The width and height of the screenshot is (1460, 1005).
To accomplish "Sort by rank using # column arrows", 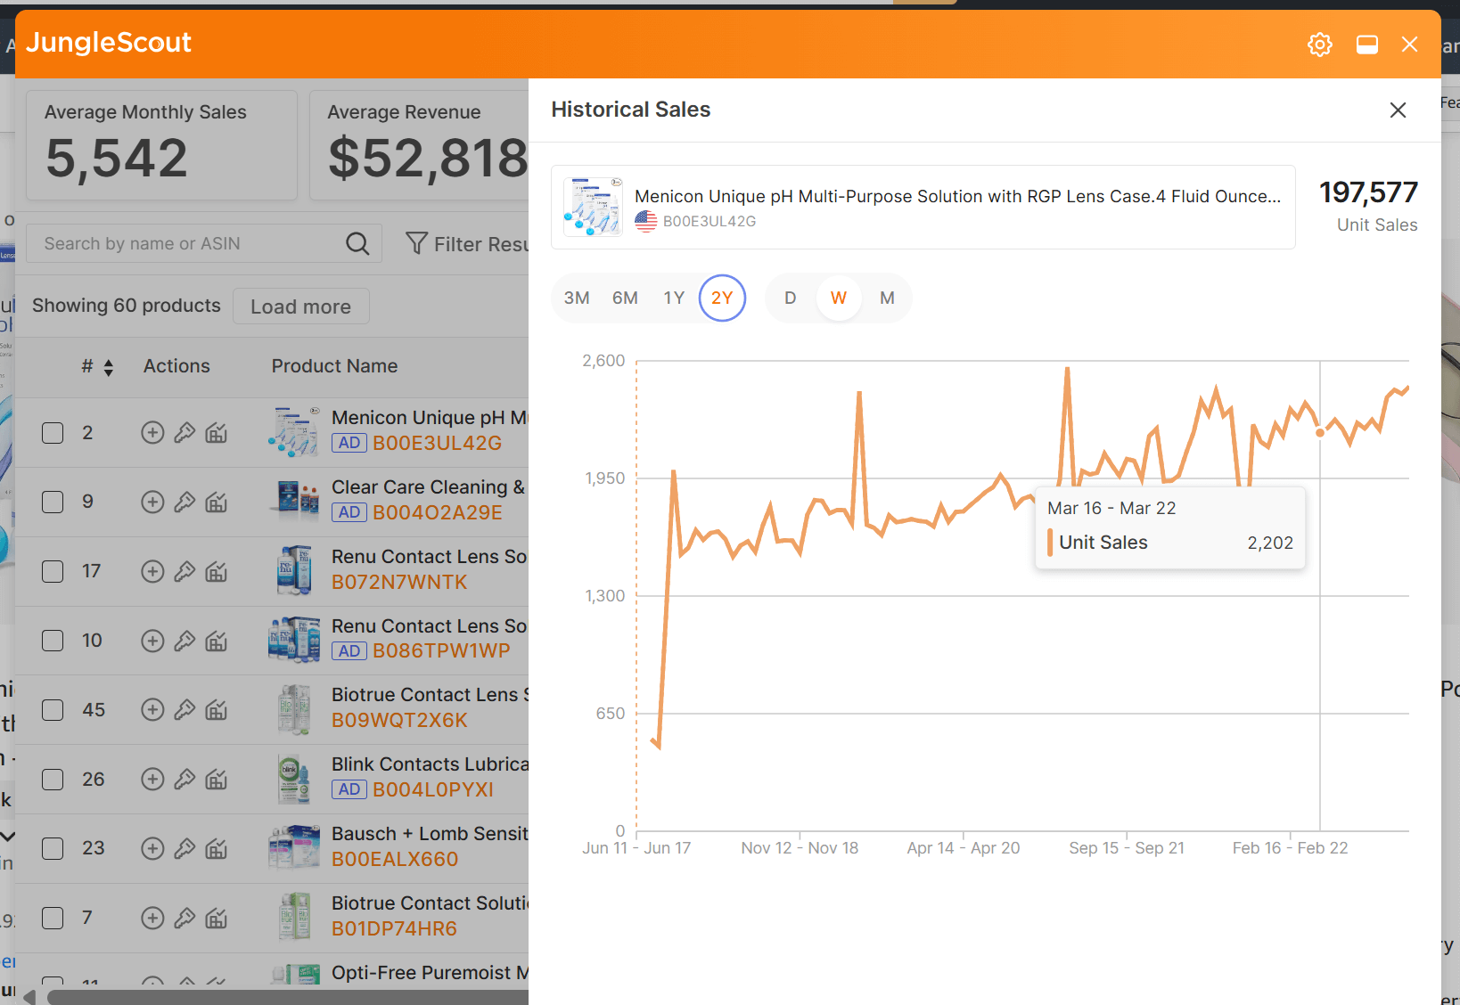I will pyautogui.click(x=108, y=367).
